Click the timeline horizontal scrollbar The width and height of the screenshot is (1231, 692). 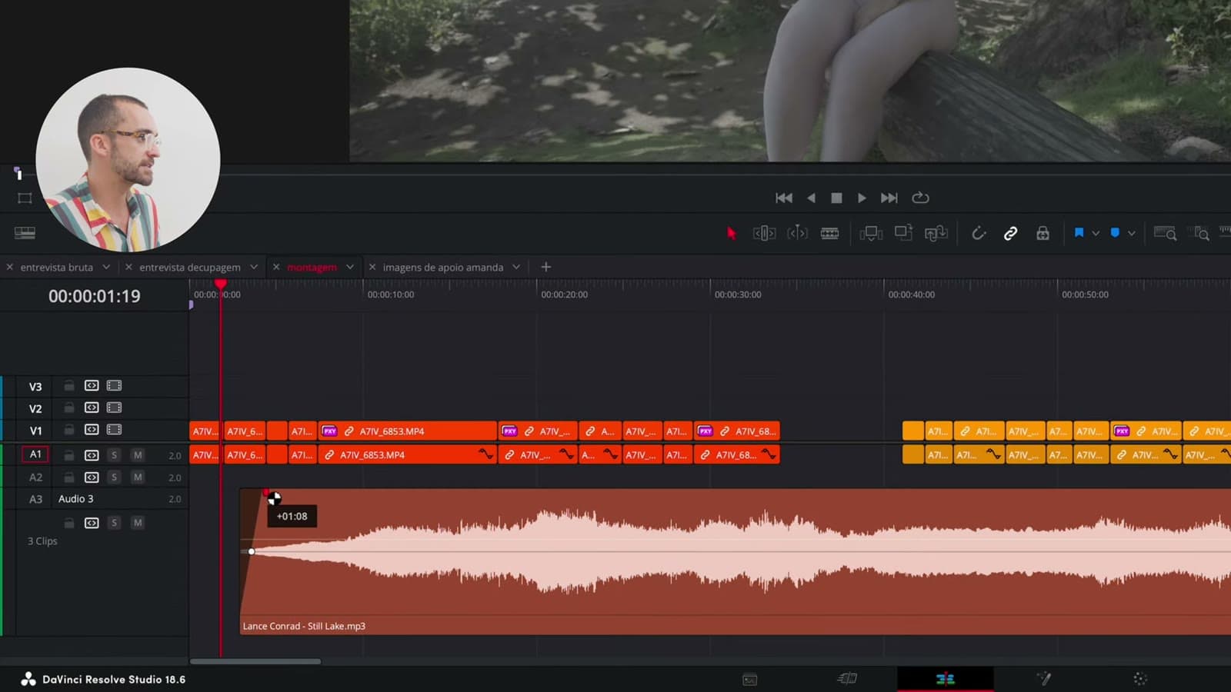tap(255, 661)
